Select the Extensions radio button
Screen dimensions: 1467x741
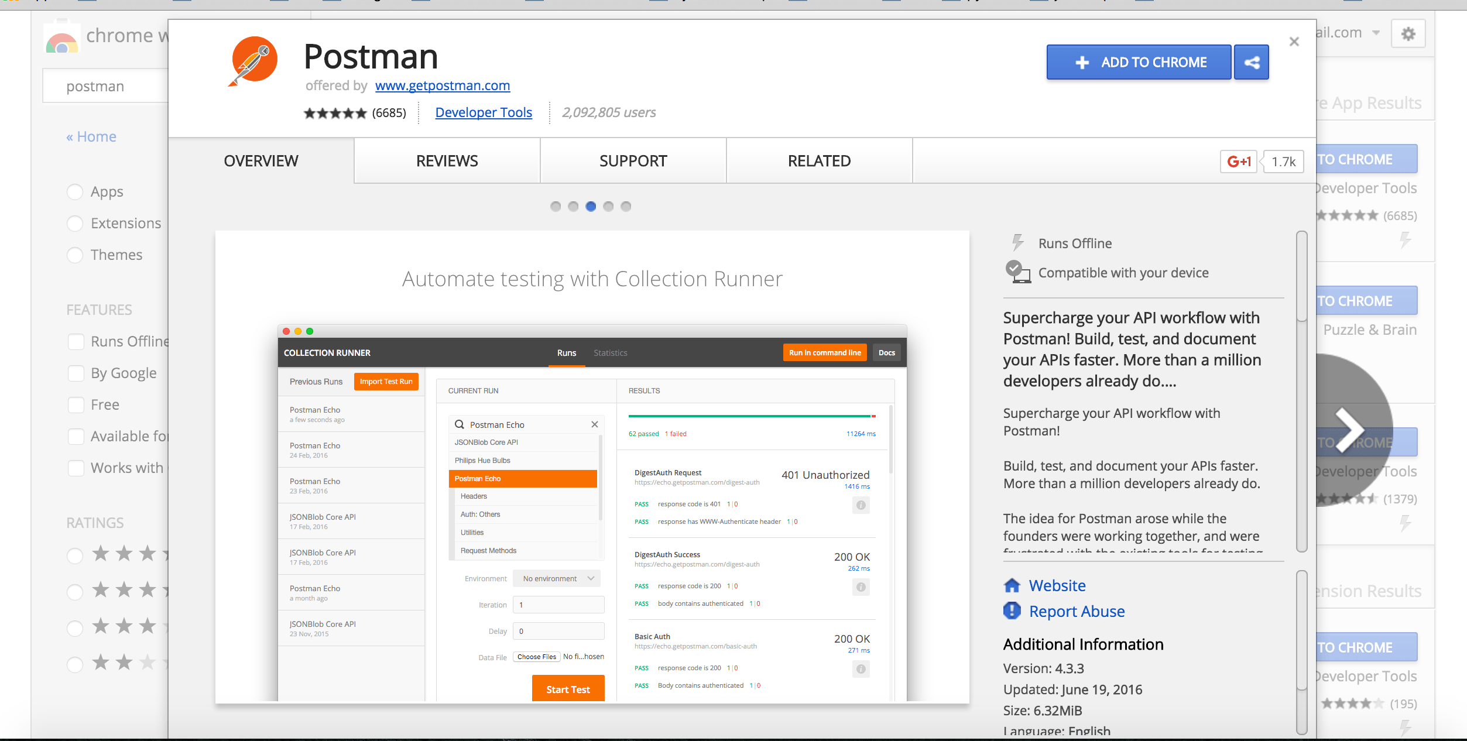tap(75, 224)
